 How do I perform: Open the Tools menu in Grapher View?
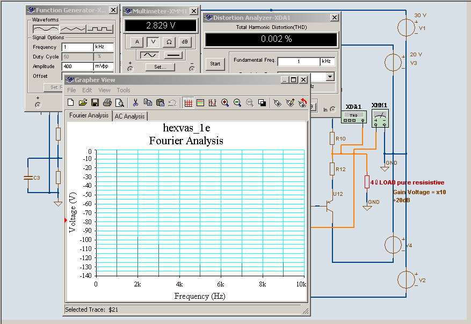pyautogui.click(x=124, y=90)
